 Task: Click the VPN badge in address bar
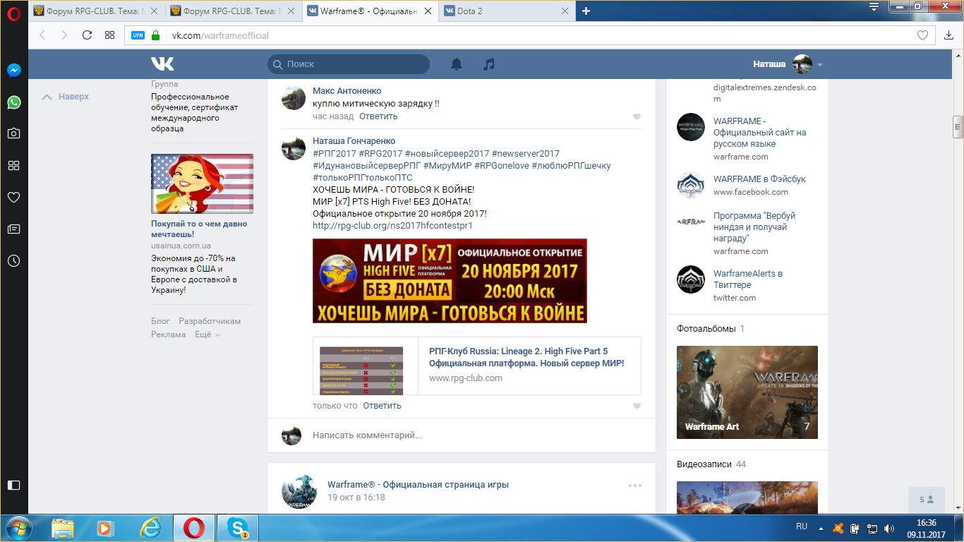tap(138, 35)
